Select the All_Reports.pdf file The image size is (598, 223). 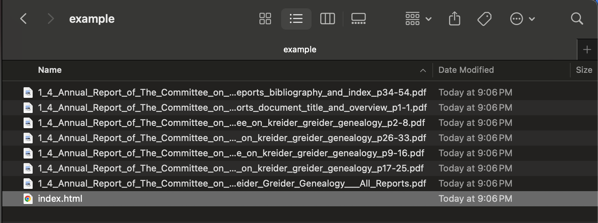click(232, 184)
